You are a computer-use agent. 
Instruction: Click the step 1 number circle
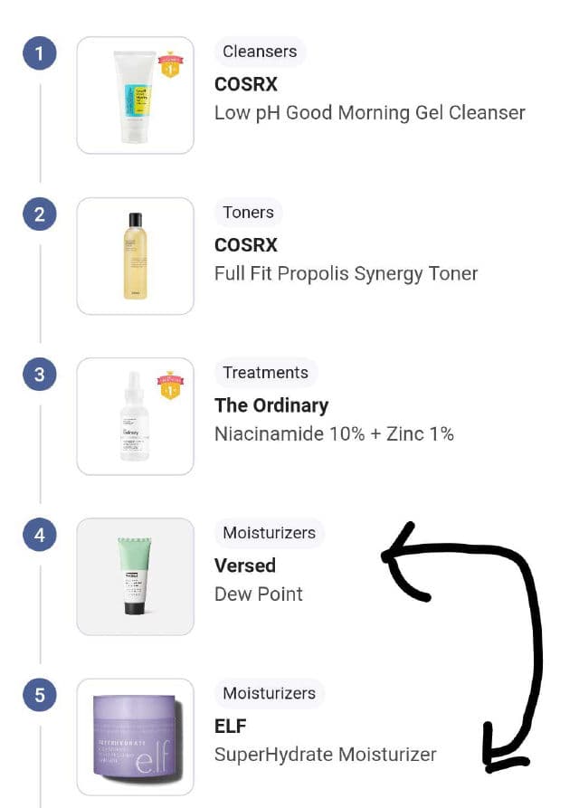pos(39,53)
